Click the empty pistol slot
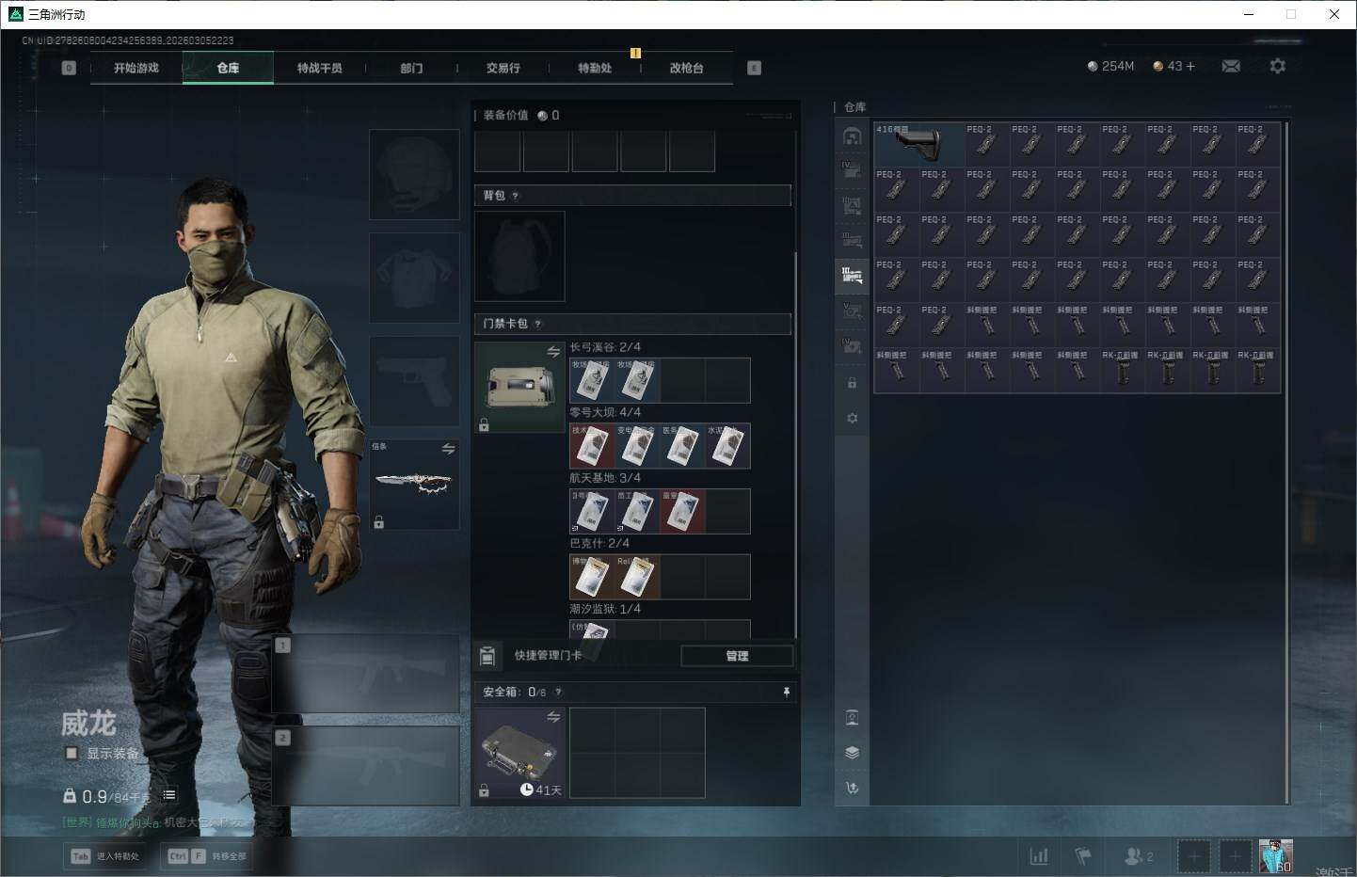1357x877 pixels. (414, 381)
